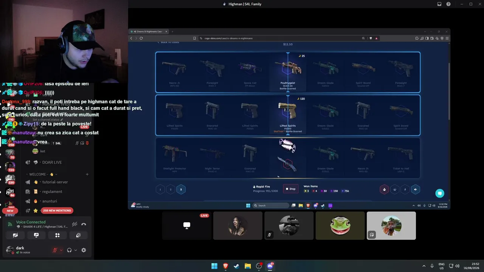Open File Explorer from host taskbar

coord(248,266)
